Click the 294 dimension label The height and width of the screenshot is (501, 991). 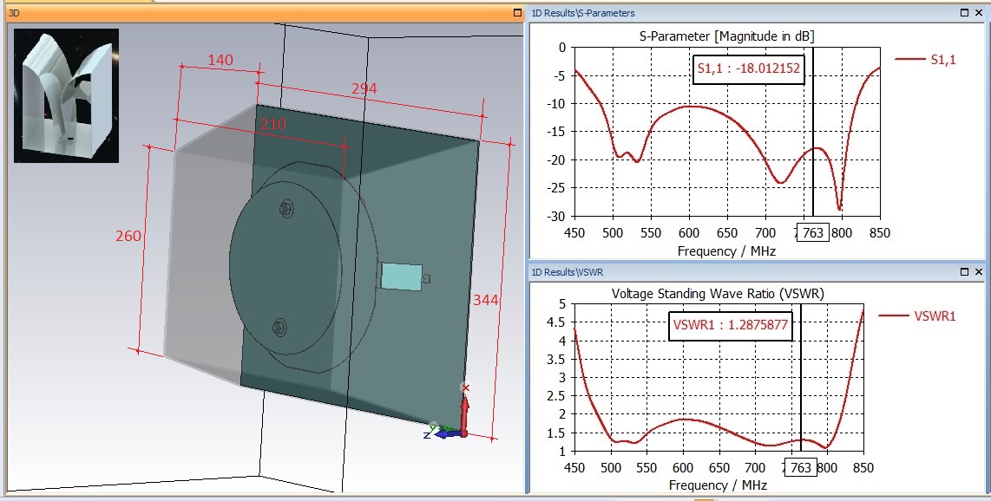(364, 89)
